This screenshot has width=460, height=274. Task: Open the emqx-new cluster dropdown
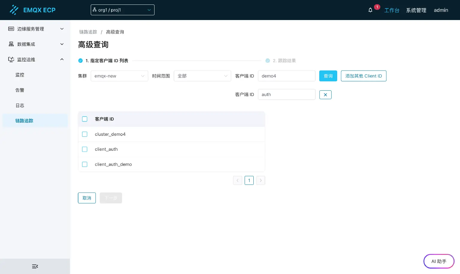point(119,76)
